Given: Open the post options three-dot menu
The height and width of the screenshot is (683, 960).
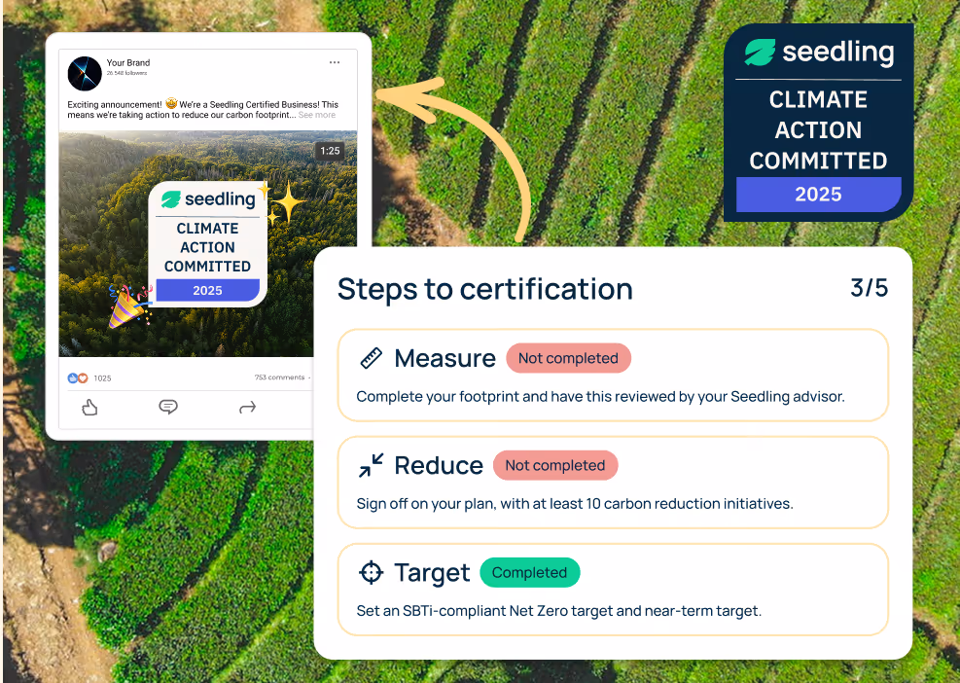Looking at the screenshot, I should (335, 61).
